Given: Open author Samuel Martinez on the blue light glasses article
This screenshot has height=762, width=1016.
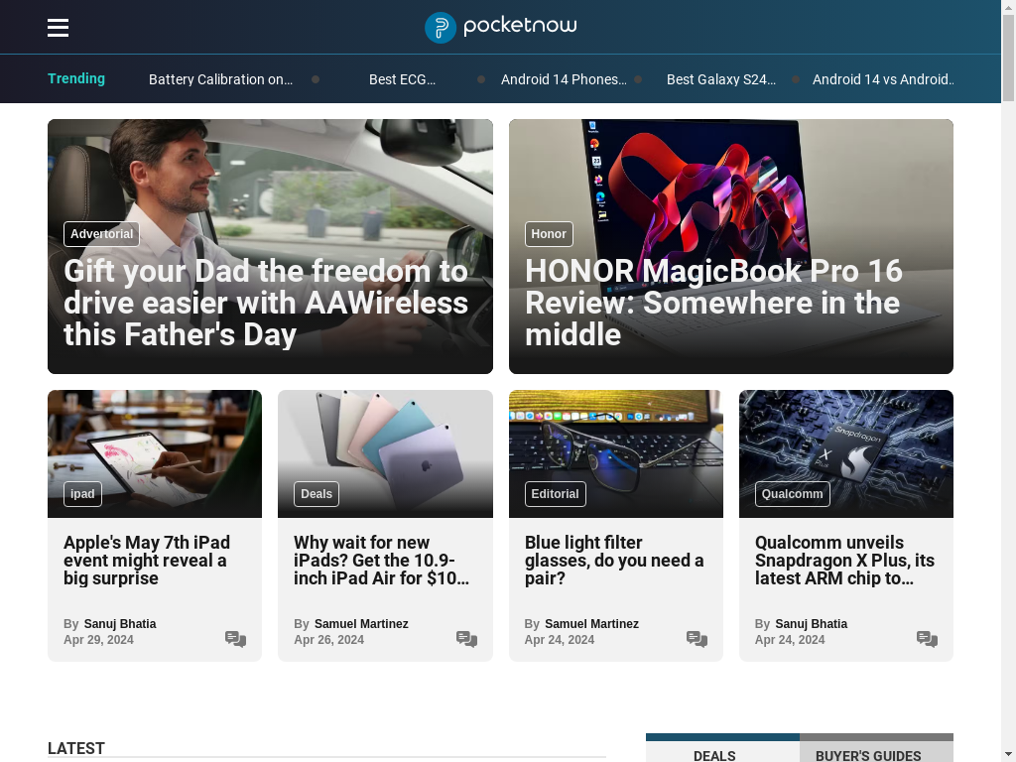Looking at the screenshot, I should pyautogui.click(x=591, y=623).
